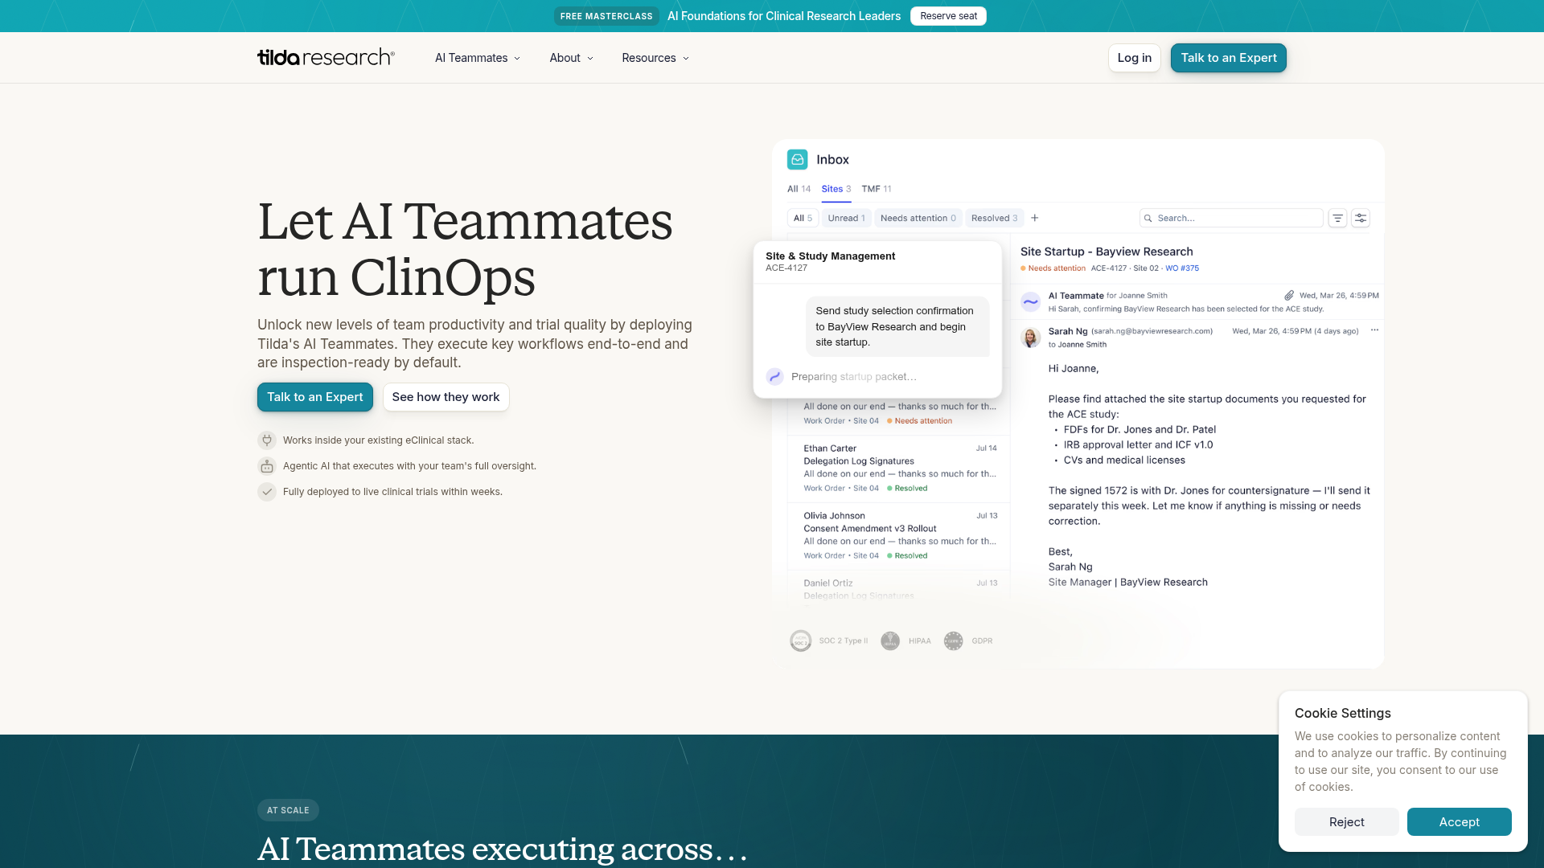Click the Reserve seat button
Screen dimensions: 1544x868
tap(949, 16)
